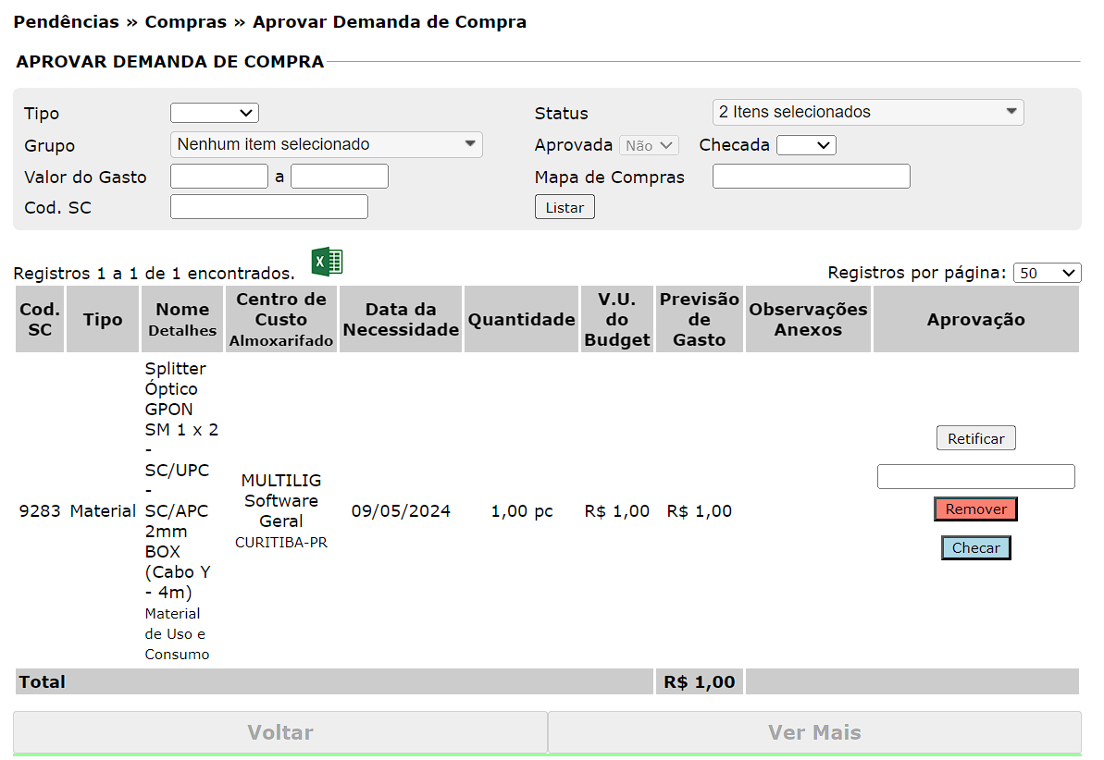Open the Tipo dropdown
The image size is (1104, 760).
(214, 113)
